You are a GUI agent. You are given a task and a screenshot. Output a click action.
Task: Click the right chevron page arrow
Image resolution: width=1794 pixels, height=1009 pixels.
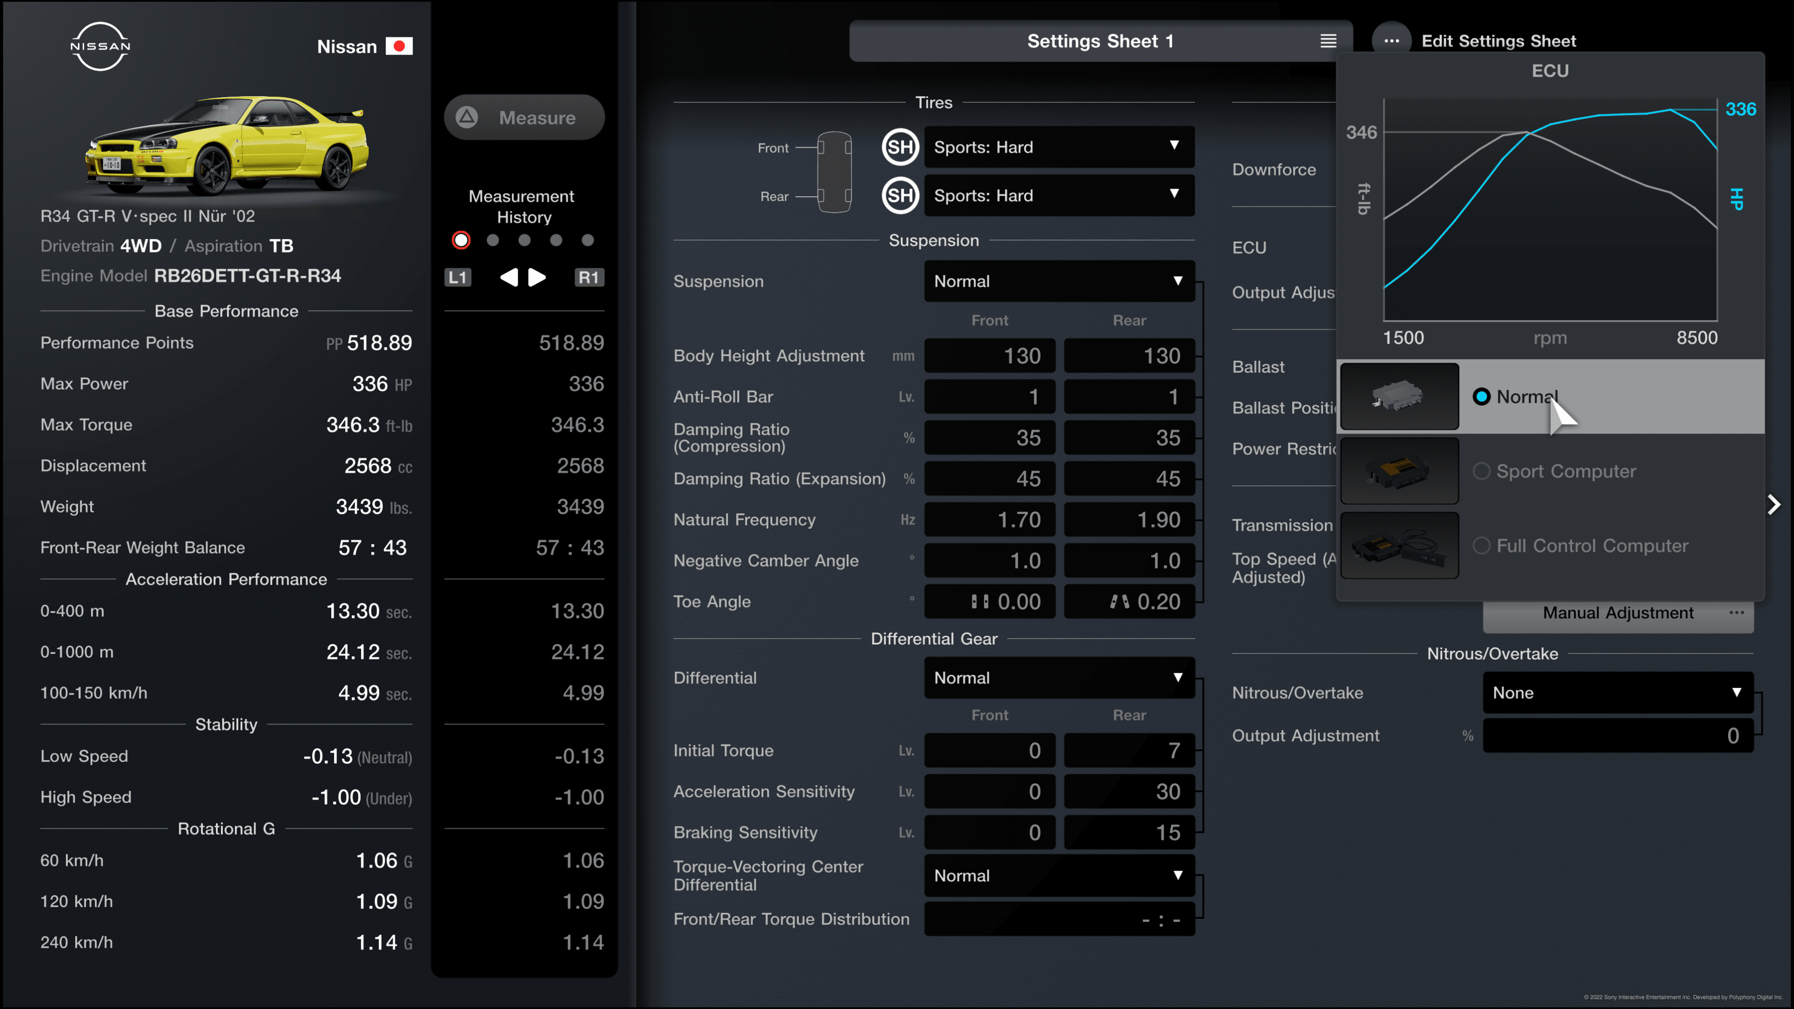1774,504
